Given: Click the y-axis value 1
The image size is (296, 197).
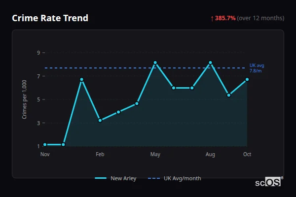Looking at the screenshot, I should tap(38, 146).
